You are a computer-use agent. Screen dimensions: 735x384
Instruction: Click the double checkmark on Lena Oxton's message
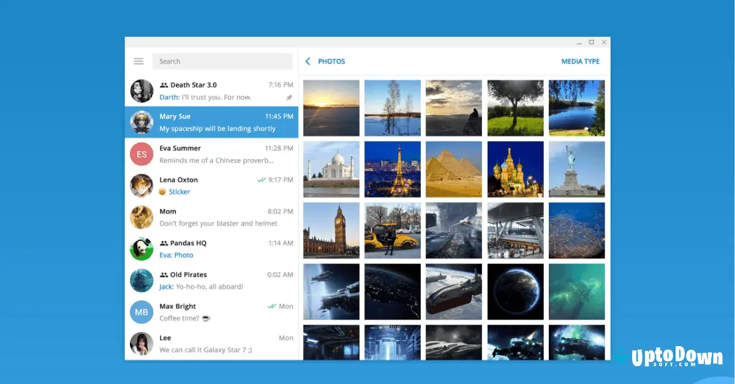tap(261, 180)
